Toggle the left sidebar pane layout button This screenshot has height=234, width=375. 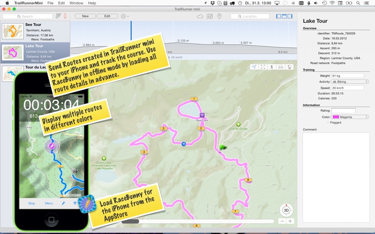[278, 16]
